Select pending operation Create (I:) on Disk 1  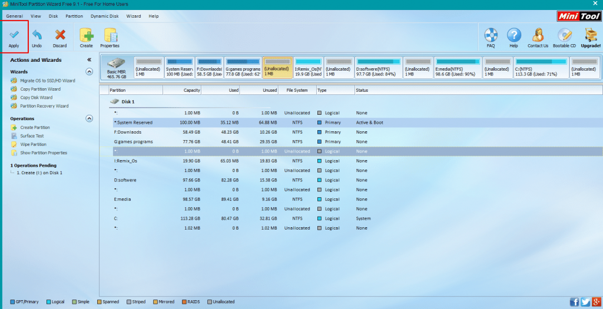click(39, 173)
